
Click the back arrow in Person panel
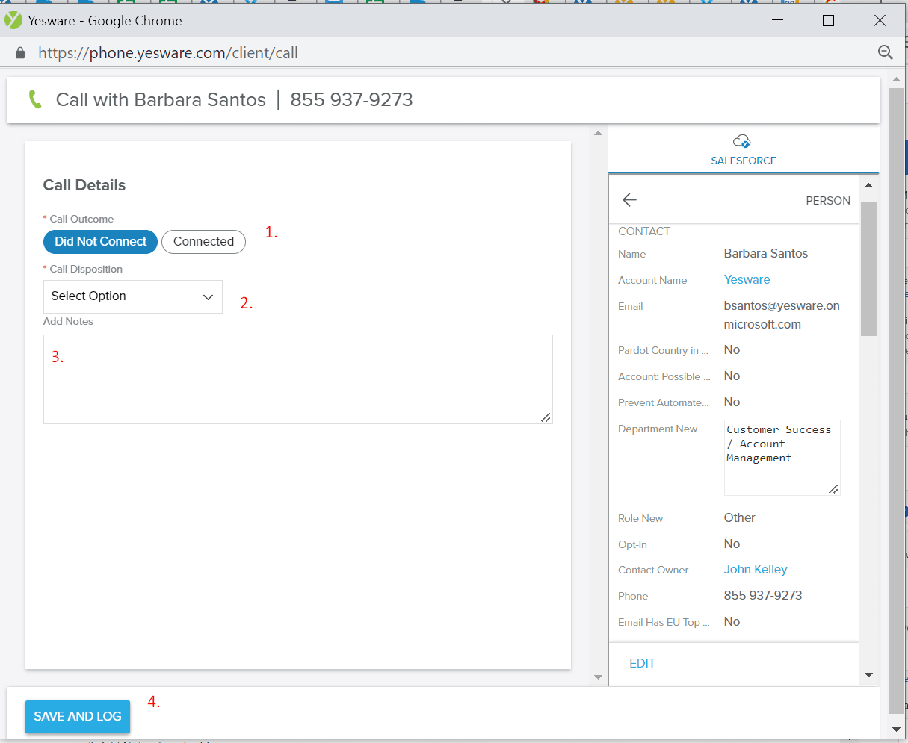(x=629, y=199)
